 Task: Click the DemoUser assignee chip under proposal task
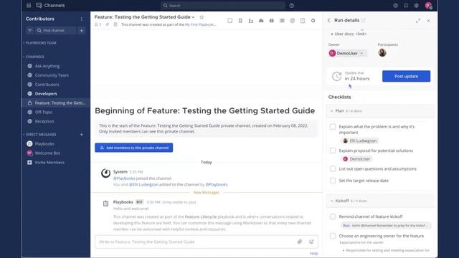click(356, 159)
